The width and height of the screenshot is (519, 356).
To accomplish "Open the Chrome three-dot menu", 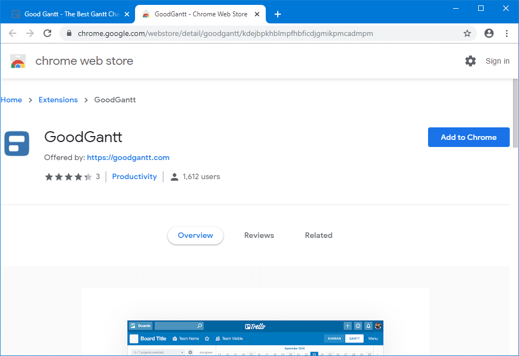I will point(506,33).
